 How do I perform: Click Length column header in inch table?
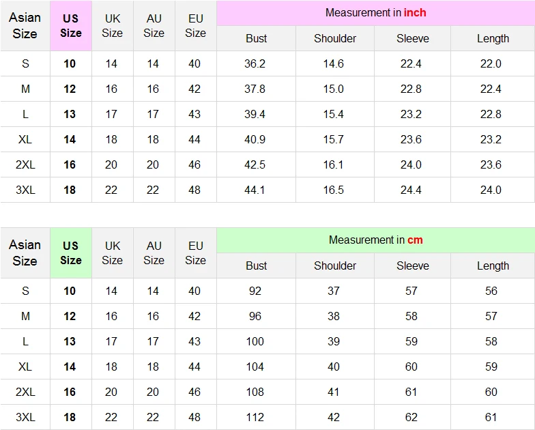493,38
